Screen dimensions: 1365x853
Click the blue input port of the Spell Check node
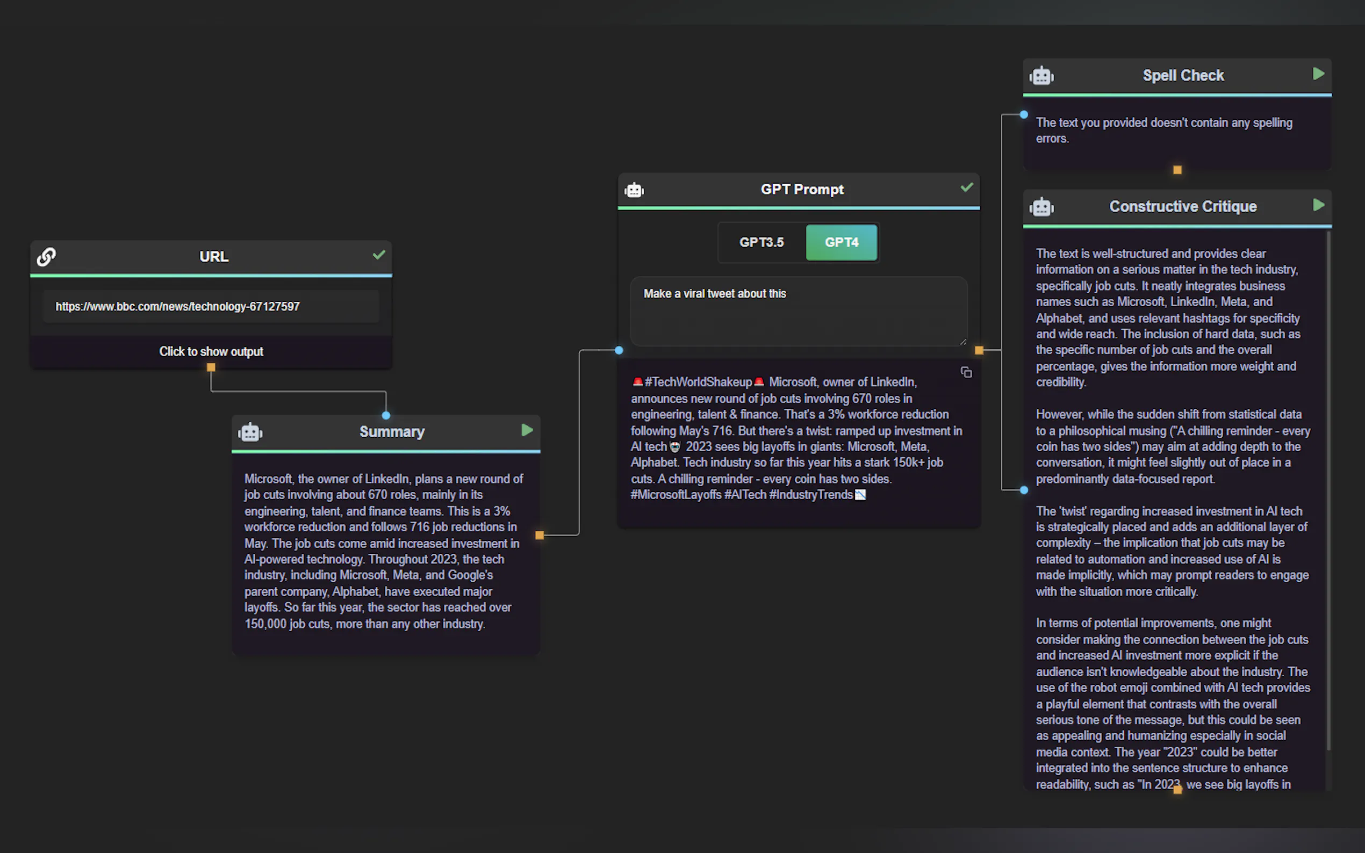pos(1024,114)
